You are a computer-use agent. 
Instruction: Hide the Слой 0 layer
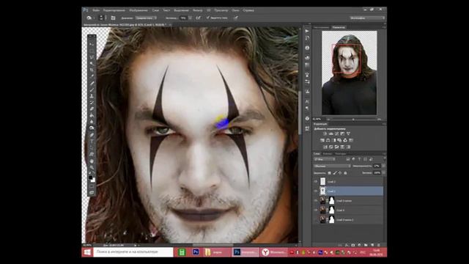tap(316, 210)
